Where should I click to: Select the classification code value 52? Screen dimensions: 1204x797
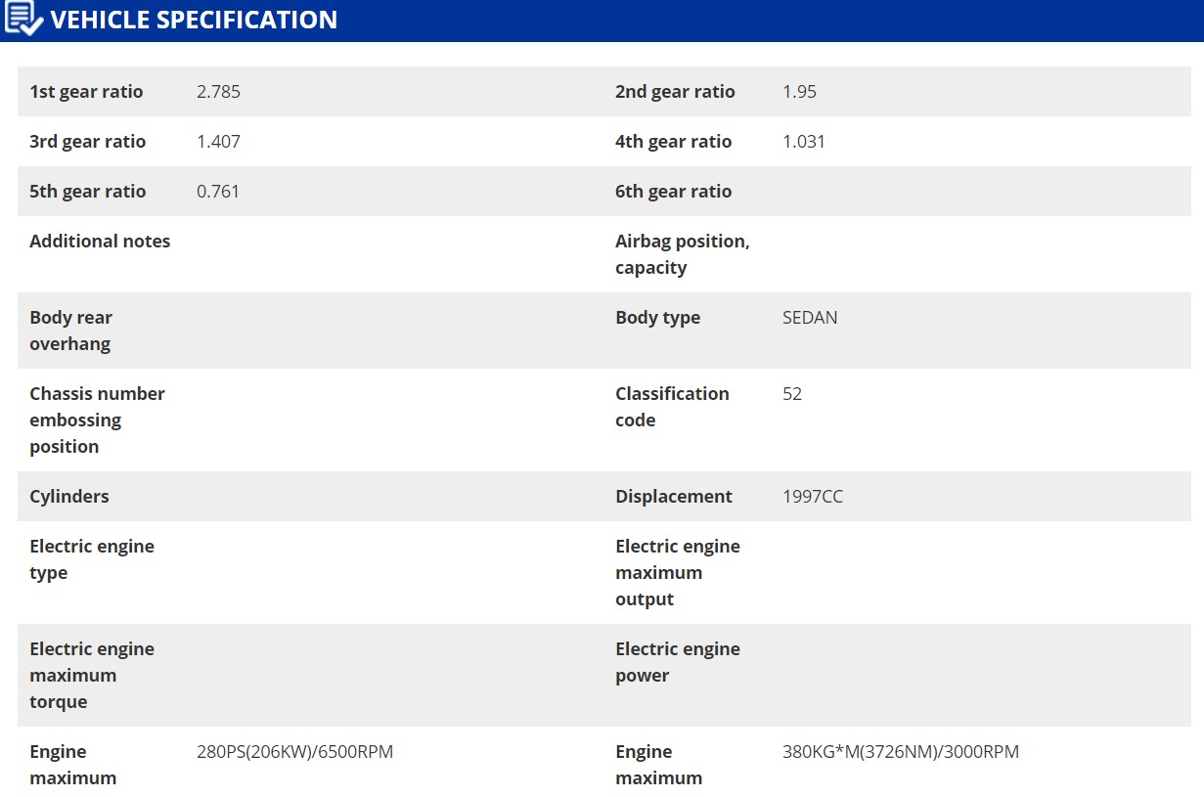[x=792, y=394]
